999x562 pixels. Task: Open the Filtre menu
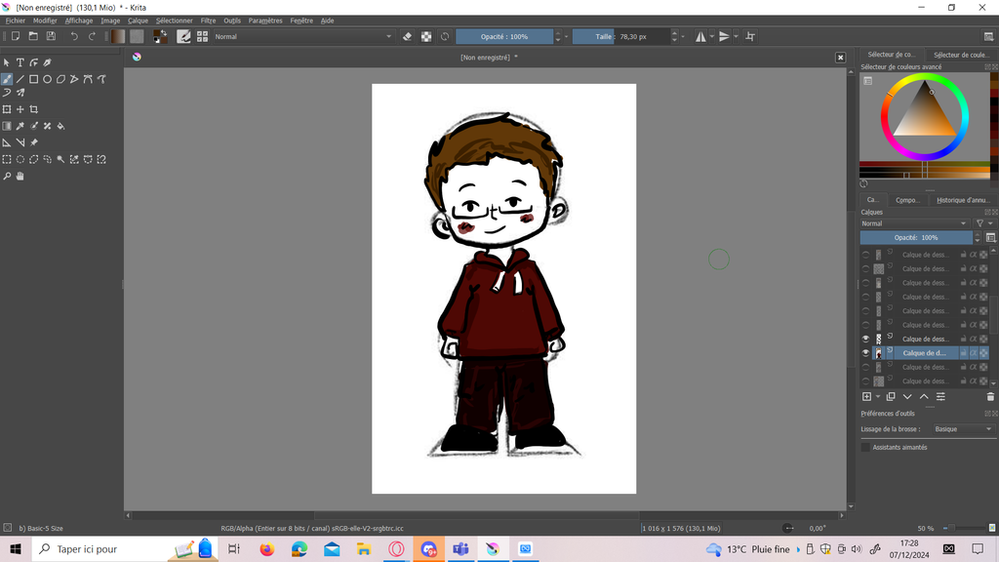[x=208, y=20]
